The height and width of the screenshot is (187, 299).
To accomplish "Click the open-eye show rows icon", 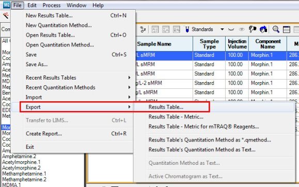I will point(242,29).
